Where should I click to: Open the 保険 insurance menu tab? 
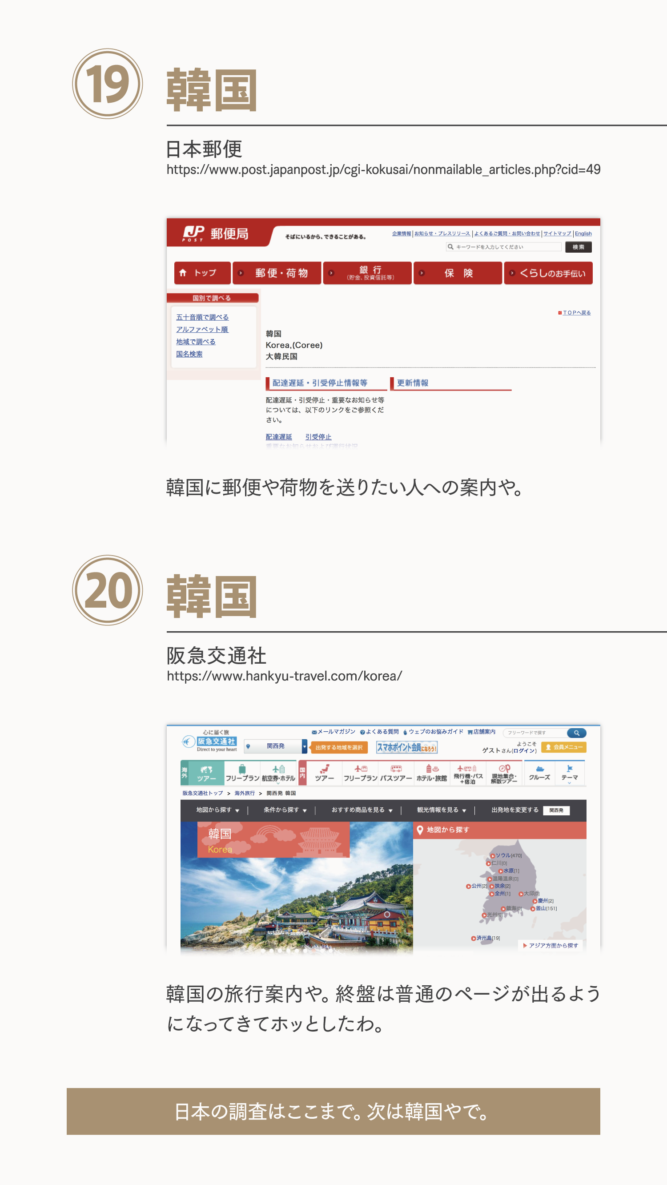[x=458, y=273]
